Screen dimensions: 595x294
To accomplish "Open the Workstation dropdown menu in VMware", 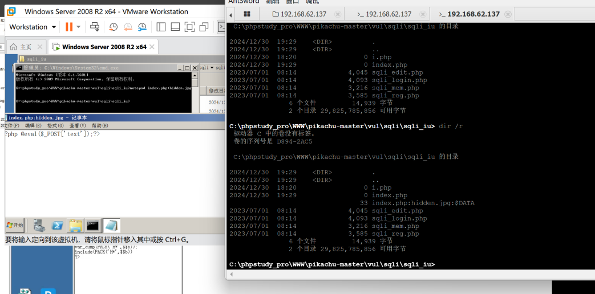I will pyautogui.click(x=33, y=27).
